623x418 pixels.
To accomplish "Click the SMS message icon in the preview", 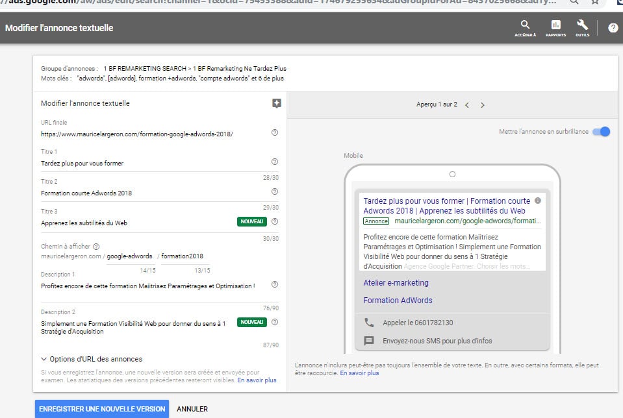I will coord(369,341).
